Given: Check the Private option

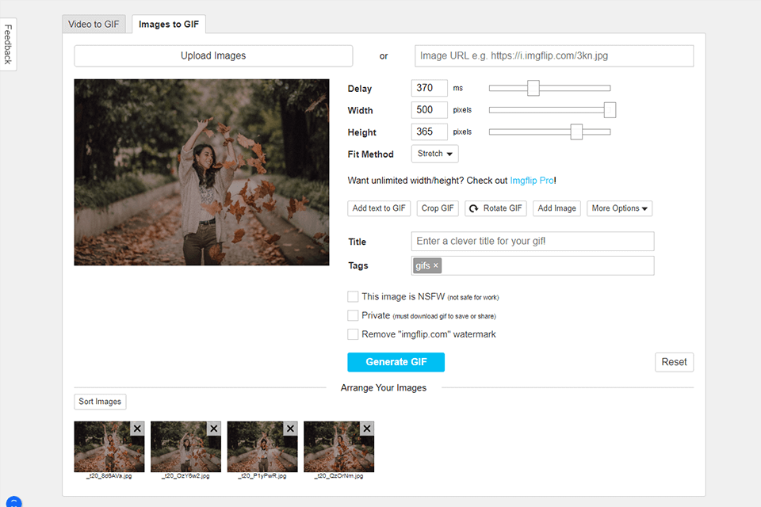Looking at the screenshot, I should (x=353, y=315).
